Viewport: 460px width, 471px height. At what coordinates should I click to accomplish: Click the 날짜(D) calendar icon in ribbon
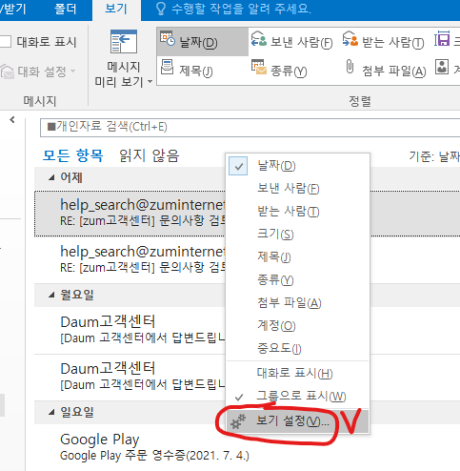point(167,39)
